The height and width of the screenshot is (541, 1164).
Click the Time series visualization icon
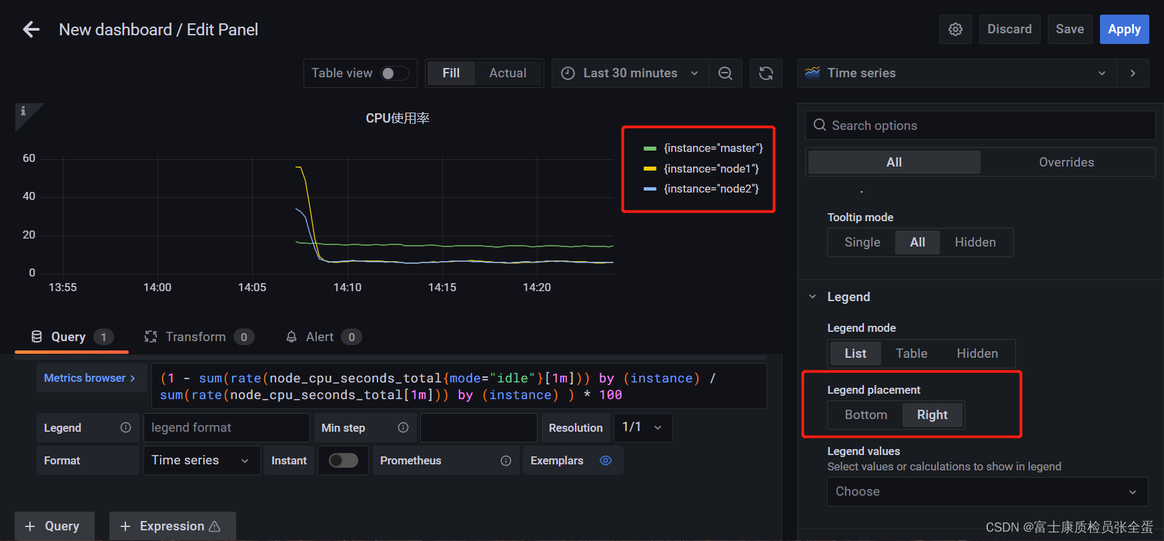(x=812, y=73)
